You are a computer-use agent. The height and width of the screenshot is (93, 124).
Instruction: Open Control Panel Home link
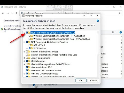tap(12, 21)
